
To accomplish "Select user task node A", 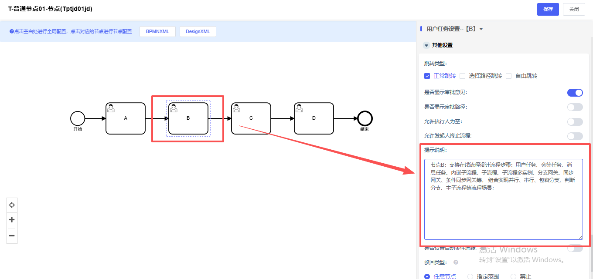I will click(126, 118).
